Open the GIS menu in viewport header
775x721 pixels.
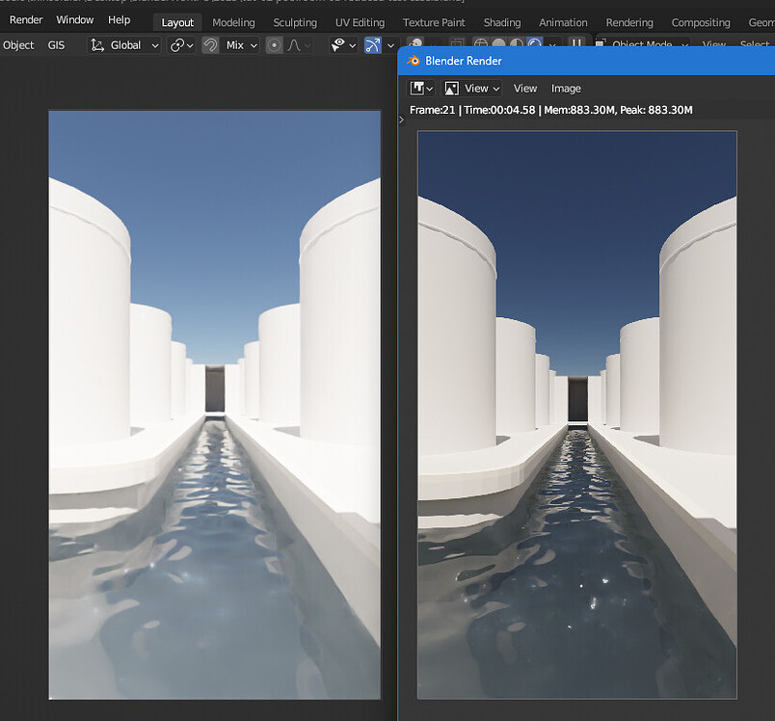[x=56, y=45]
